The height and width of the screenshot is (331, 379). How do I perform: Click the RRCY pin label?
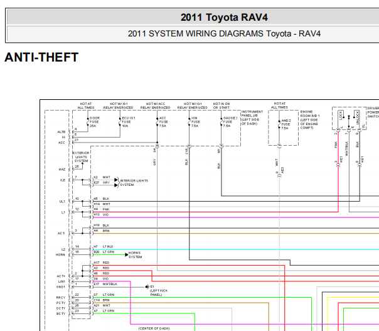click(x=61, y=298)
